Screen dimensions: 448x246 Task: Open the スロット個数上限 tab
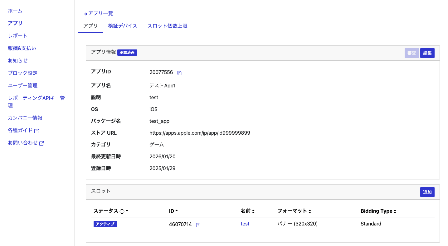(168, 26)
